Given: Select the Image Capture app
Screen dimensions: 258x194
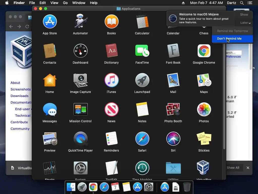Looking at the screenshot, I should [x=80, y=80].
